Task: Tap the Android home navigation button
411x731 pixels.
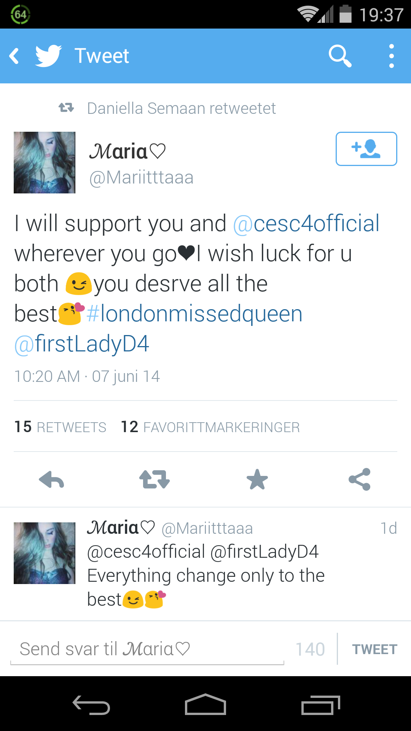Action: click(205, 704)
